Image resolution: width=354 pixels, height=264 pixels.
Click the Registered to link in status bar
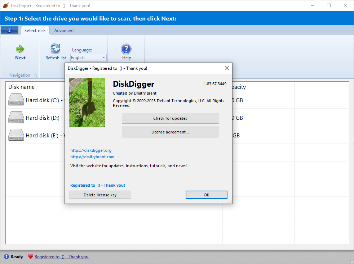[x=62, y=256]
